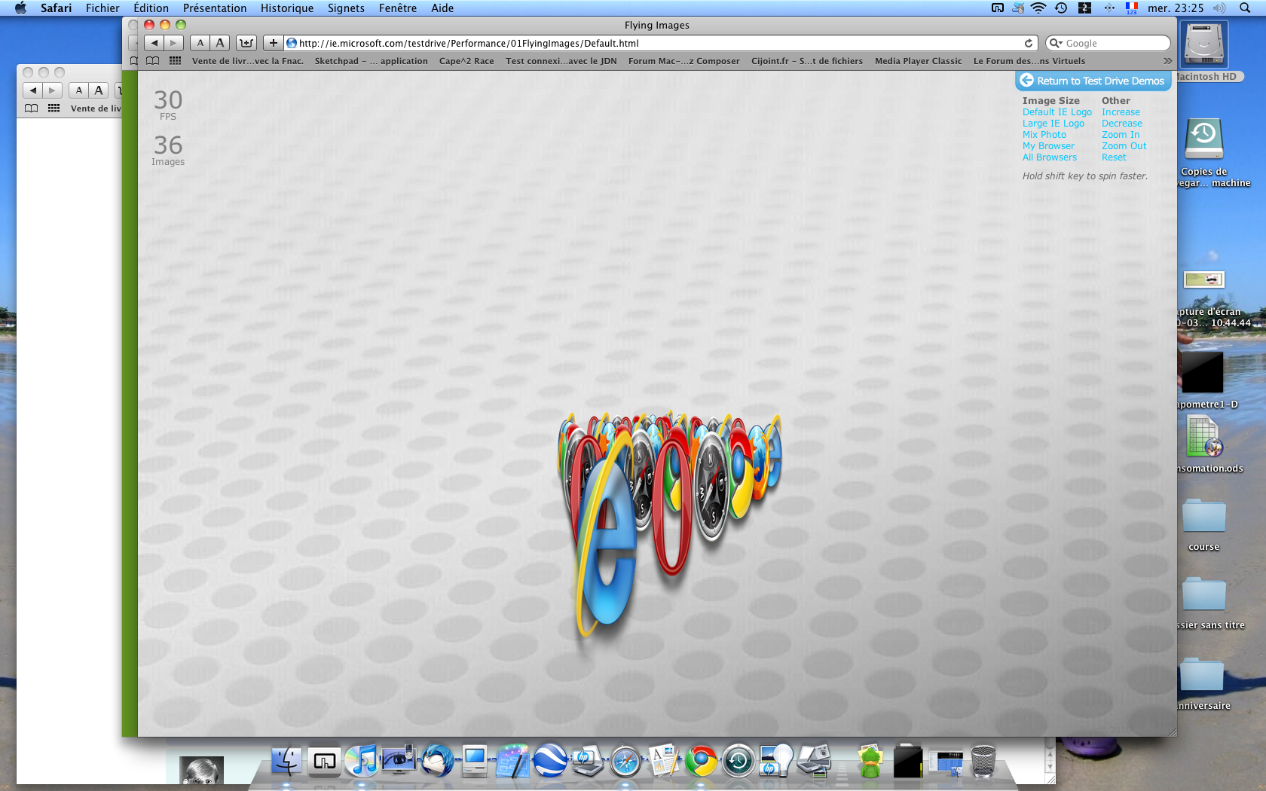Click the menu bar clock mer. 23:25
The width and height of the screenshot is (1266, 791).
pos(1176,8)
